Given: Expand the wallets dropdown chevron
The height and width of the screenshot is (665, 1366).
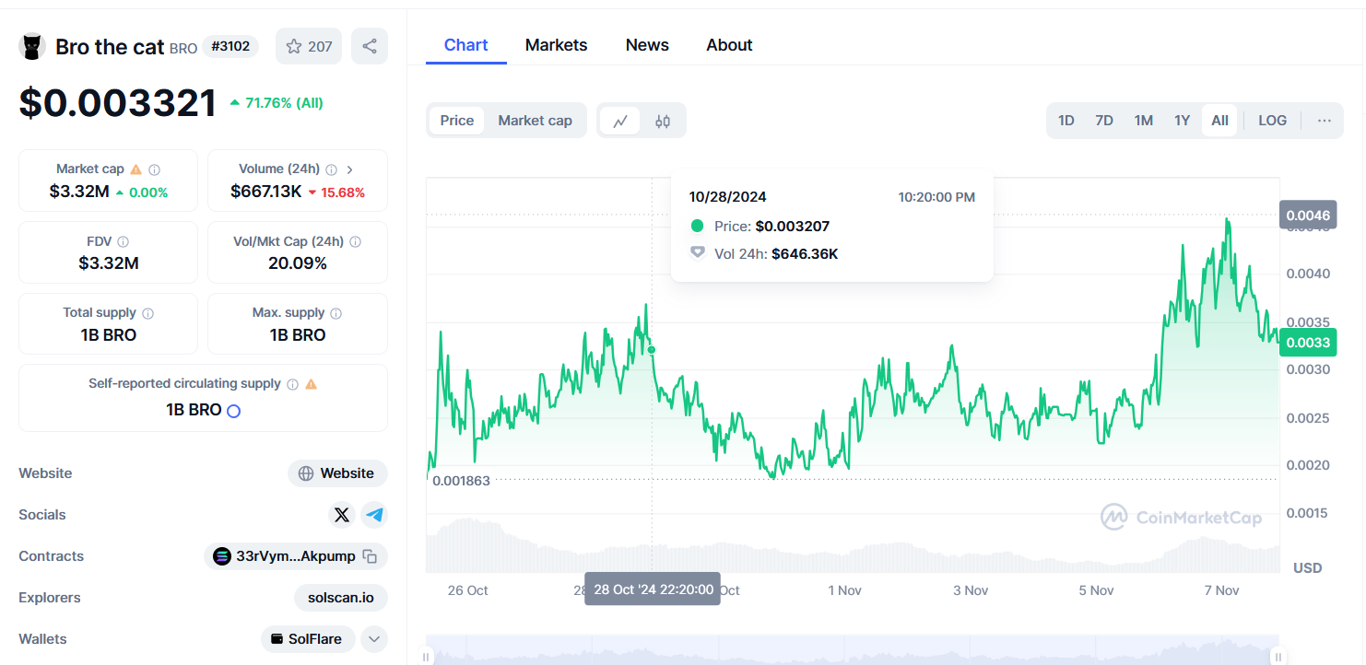Looking at the screenshot, I should click(374, 639).
